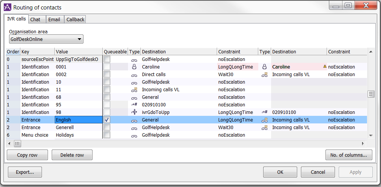Click the Copy row button
Viewport: 381px width, 187px height.
pos(27,155)
